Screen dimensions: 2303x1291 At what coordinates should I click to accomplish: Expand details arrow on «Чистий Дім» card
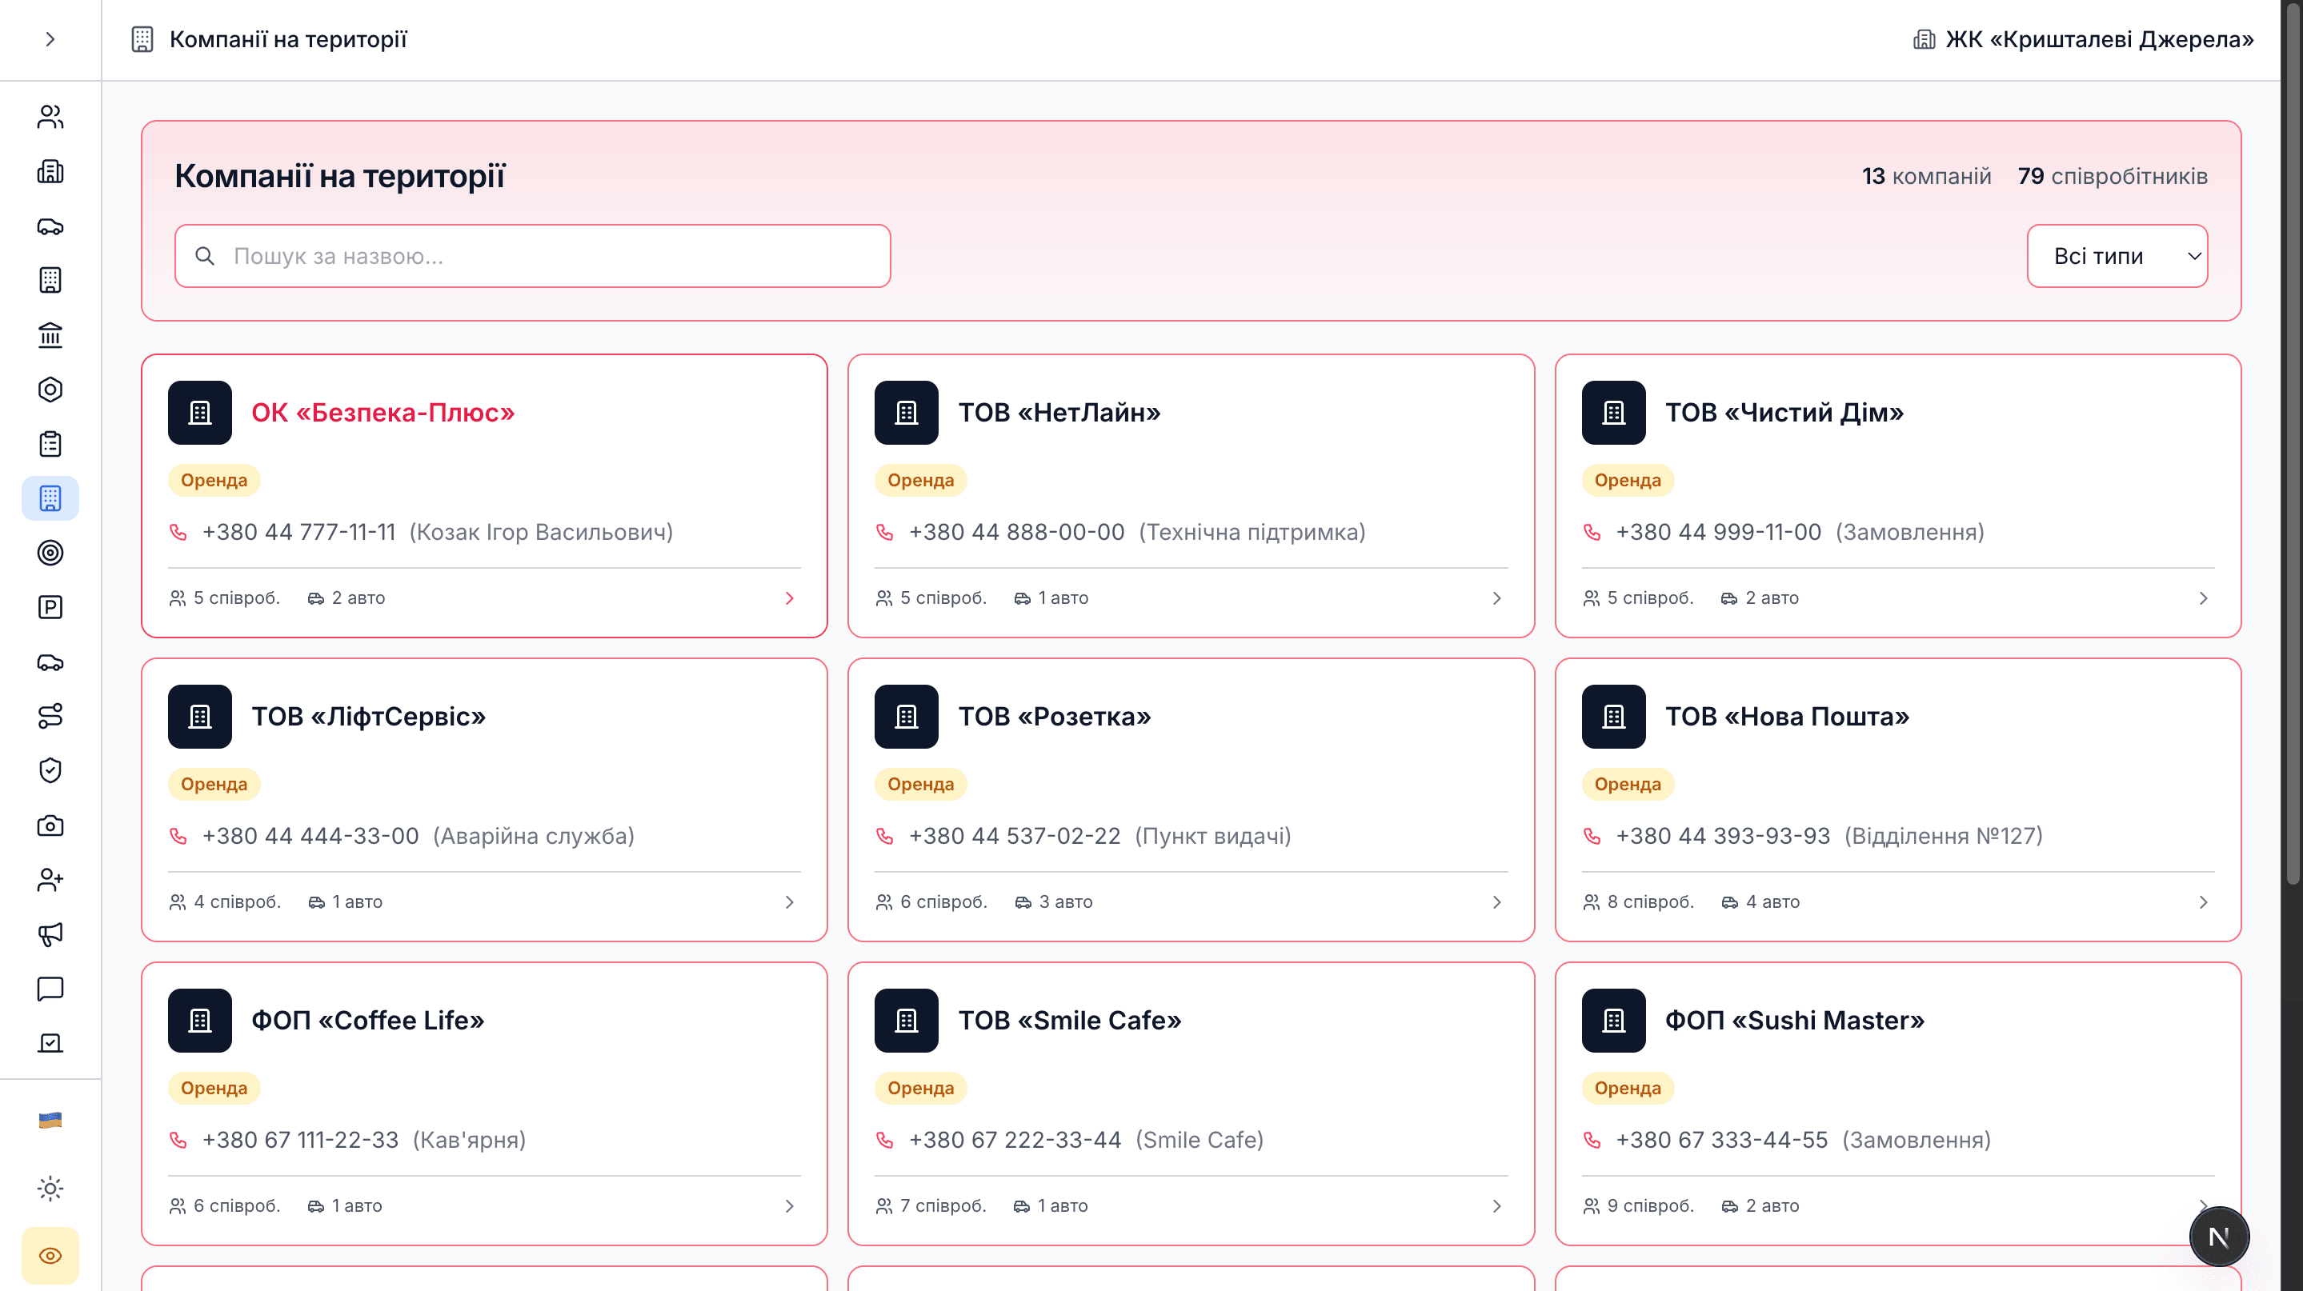2203,598
